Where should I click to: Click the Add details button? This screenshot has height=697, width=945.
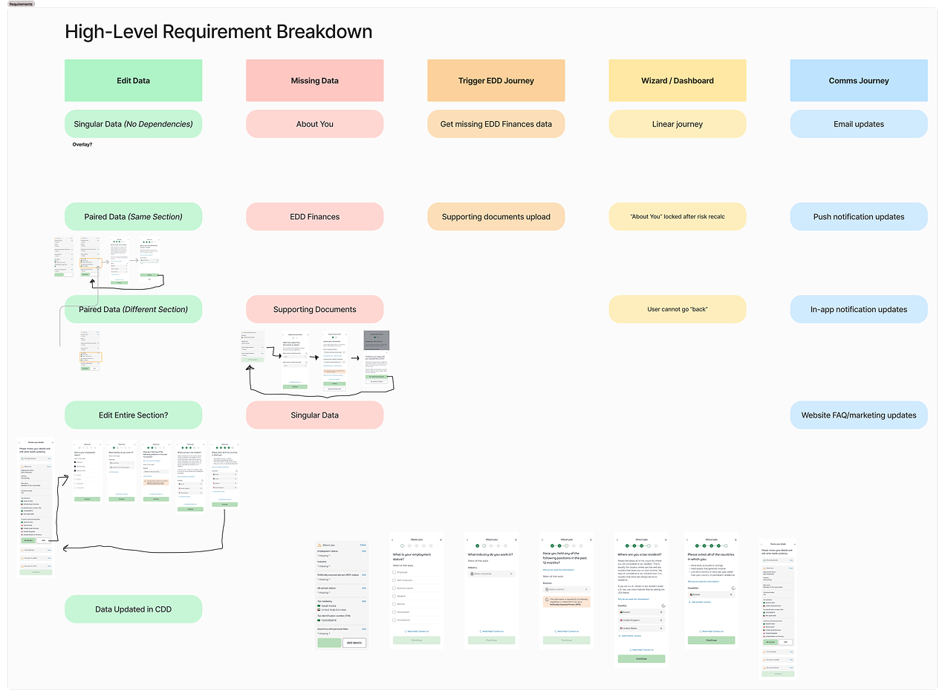[x=354, y=643]
